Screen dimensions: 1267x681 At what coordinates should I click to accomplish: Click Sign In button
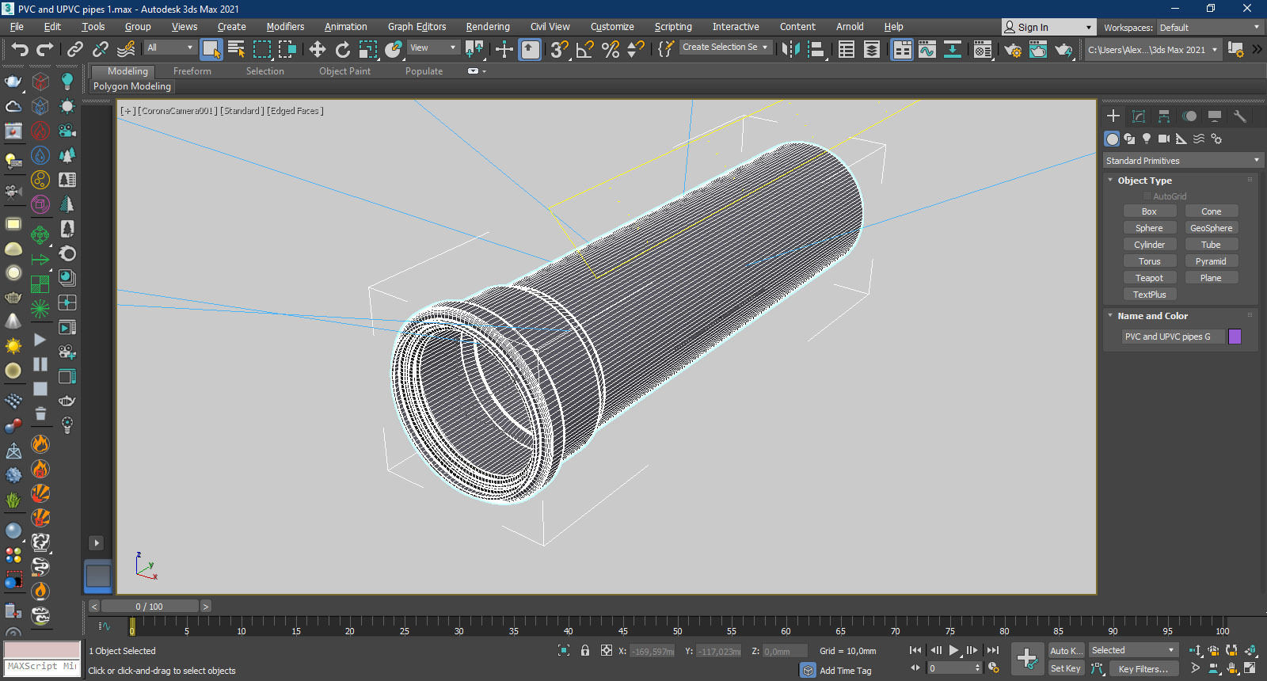pos(1048,27)
